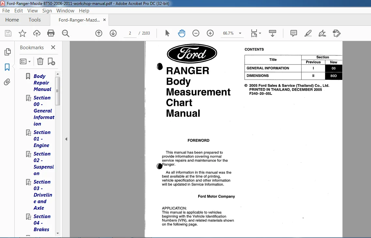Open the Help menu
This screenshot has width=371, height=238.
[x=84, y=11]
